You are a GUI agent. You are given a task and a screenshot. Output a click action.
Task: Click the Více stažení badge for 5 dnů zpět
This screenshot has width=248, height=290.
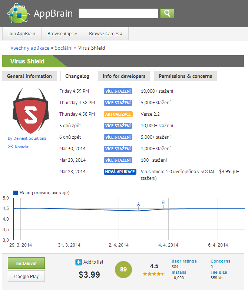[118, 126]
